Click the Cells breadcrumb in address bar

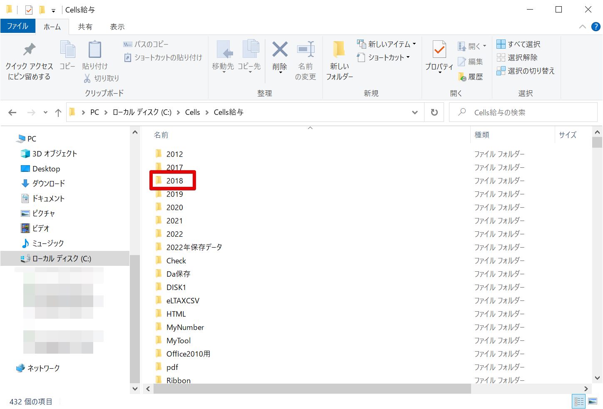click(x=192, y=112)
